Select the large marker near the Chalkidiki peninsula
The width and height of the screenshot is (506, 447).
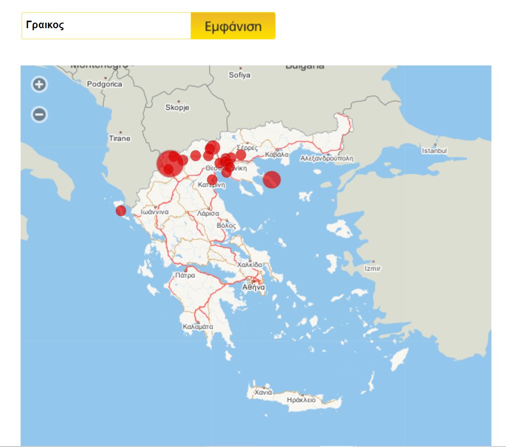pyautogui.click(x=272, y=180)
